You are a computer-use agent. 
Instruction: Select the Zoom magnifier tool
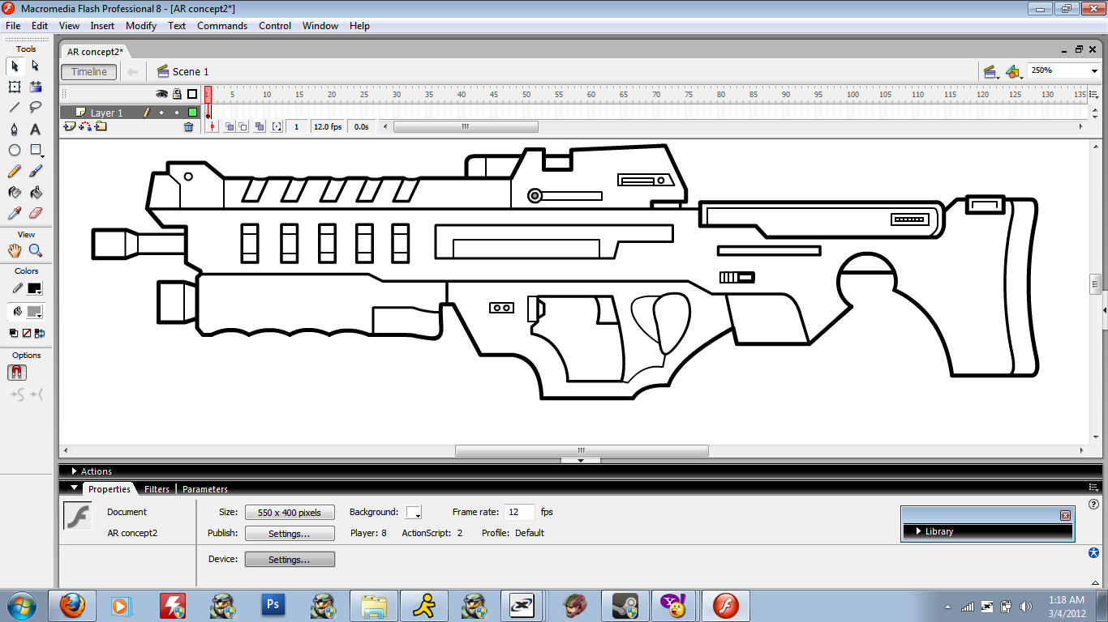pos(36,251)
